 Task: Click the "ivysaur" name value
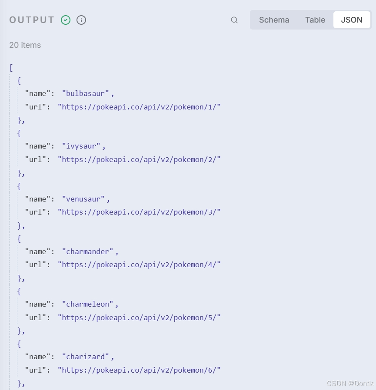pyautogui.click(x=81, y=146)
